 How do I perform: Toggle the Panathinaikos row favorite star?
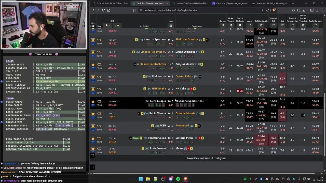pyautogui.click(x=93, y=138)
